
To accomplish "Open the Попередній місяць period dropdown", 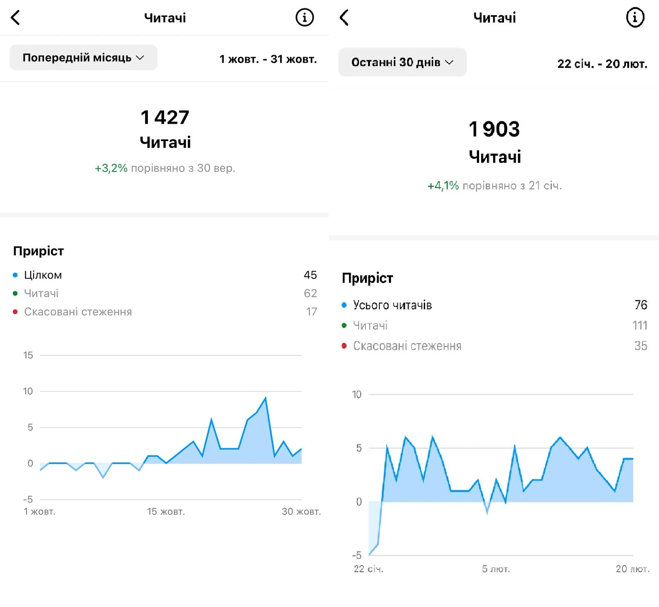I will tap(83, 57).
